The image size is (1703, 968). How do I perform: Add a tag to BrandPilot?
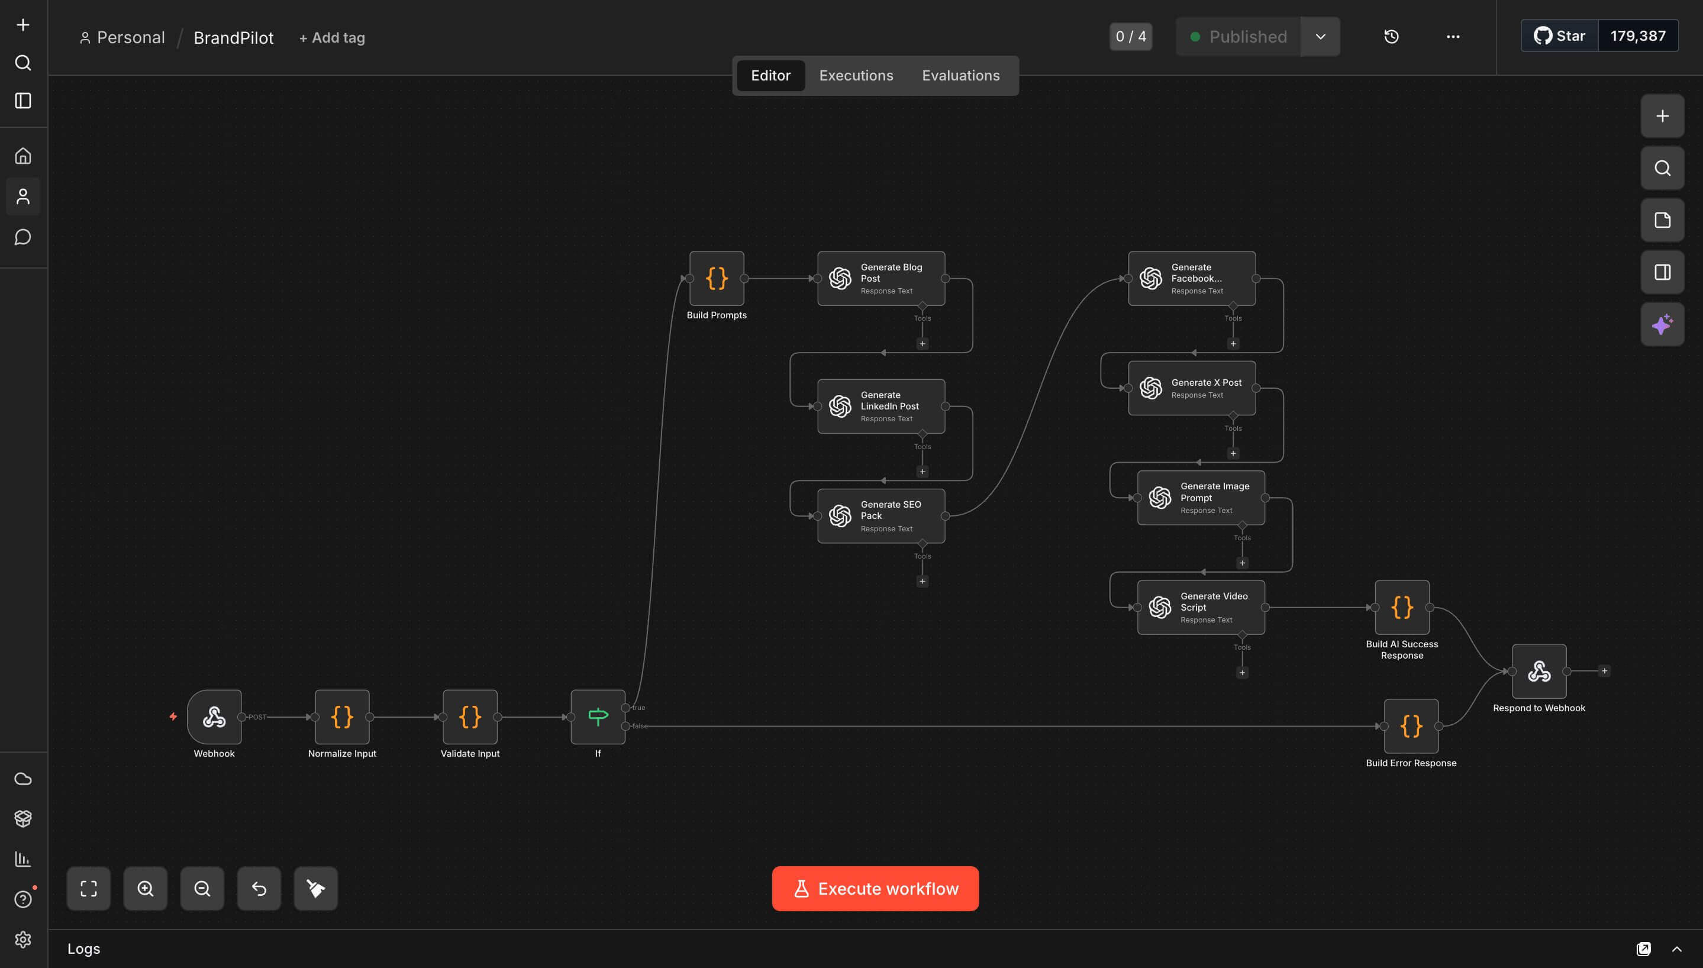coord(332,37)
